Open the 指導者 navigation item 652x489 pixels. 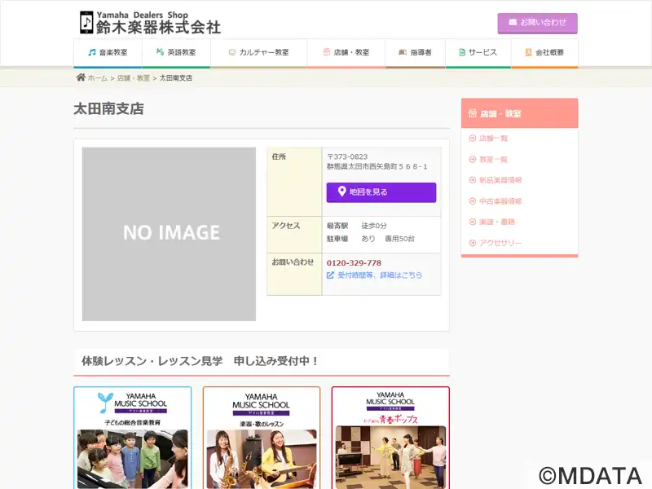[x=415, y=52]
